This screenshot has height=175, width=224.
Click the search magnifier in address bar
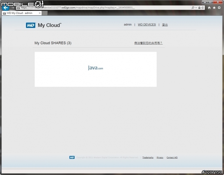point(193,8)
